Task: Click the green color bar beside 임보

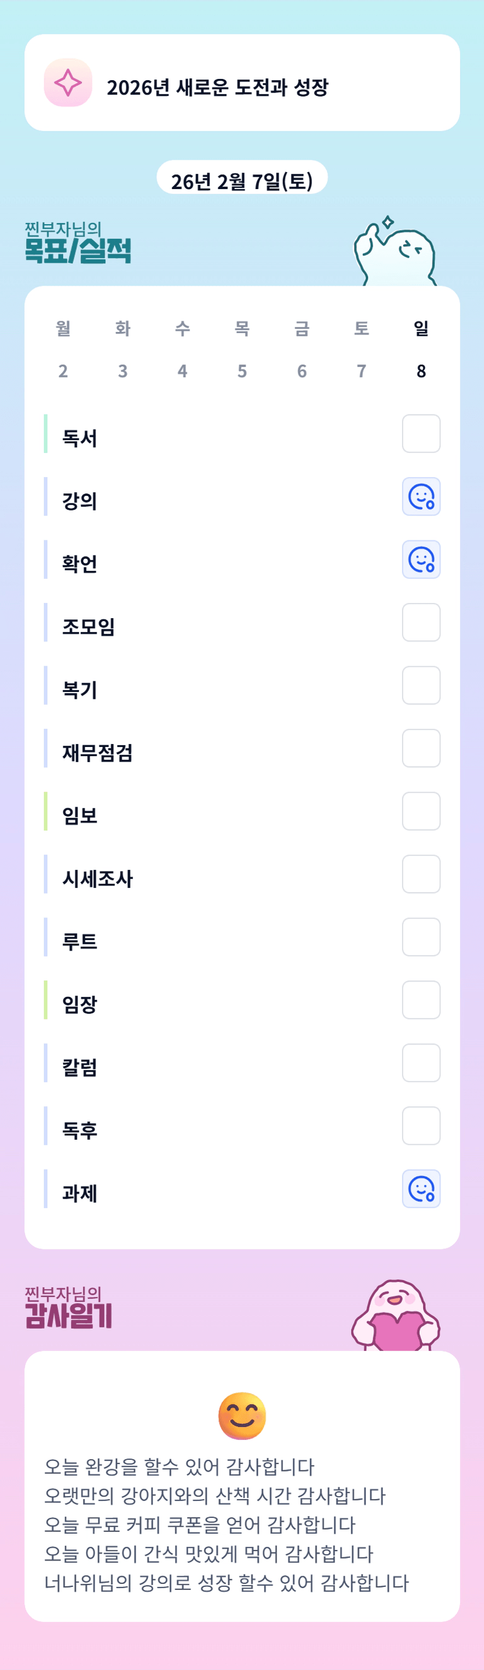Action: 45,811
